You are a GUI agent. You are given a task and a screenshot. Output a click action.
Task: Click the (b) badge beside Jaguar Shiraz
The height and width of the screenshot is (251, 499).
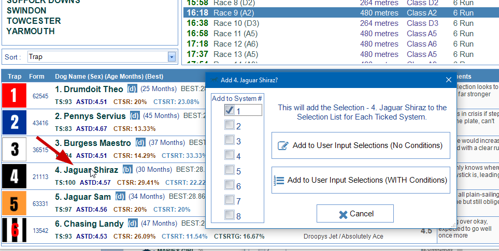(127, 169)
